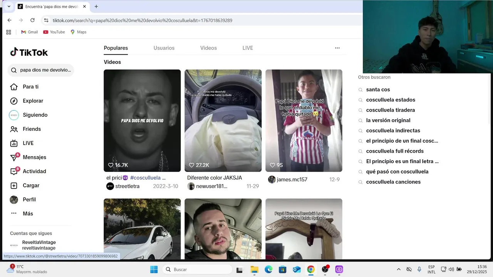Switch to the Usuarios tab
The width and height of the screenshot is (493, 277).
(x=164, y=48)
